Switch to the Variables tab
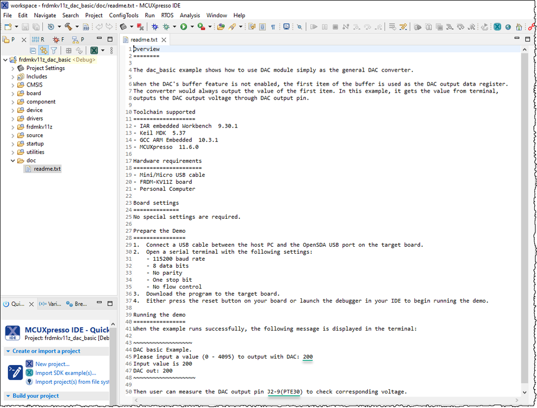This screenshot has width=537, height=408. 50,304
